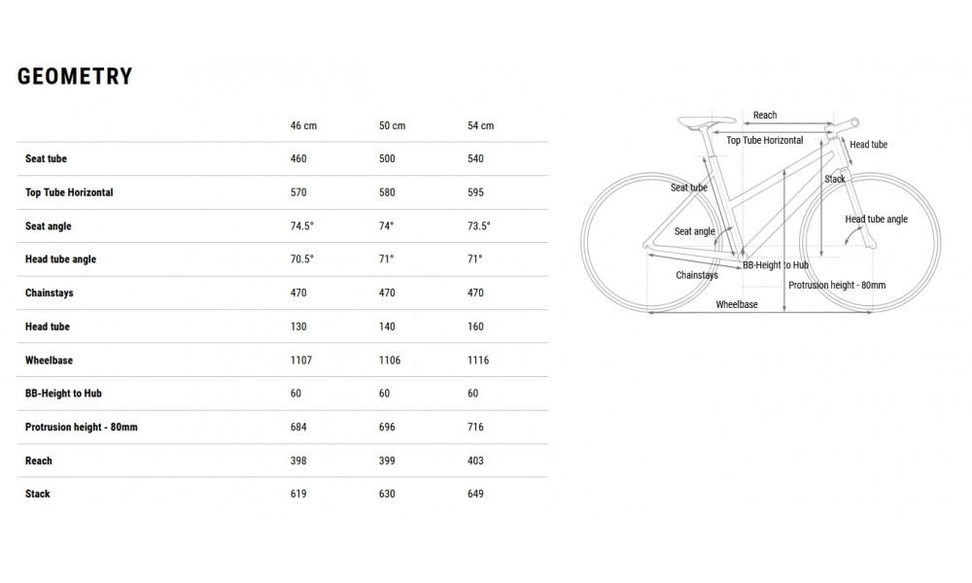Click the Stack row label in the table

(x=38, y=495)
